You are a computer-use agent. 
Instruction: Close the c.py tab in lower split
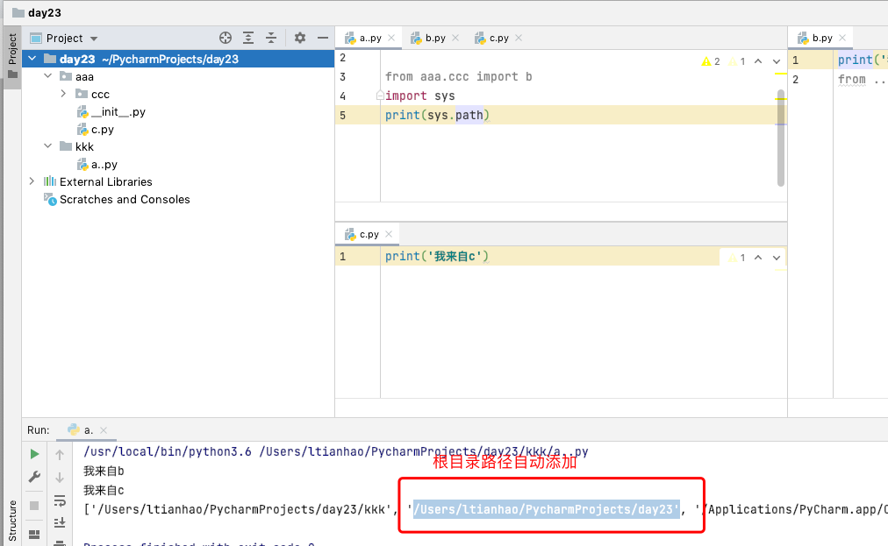389,234
